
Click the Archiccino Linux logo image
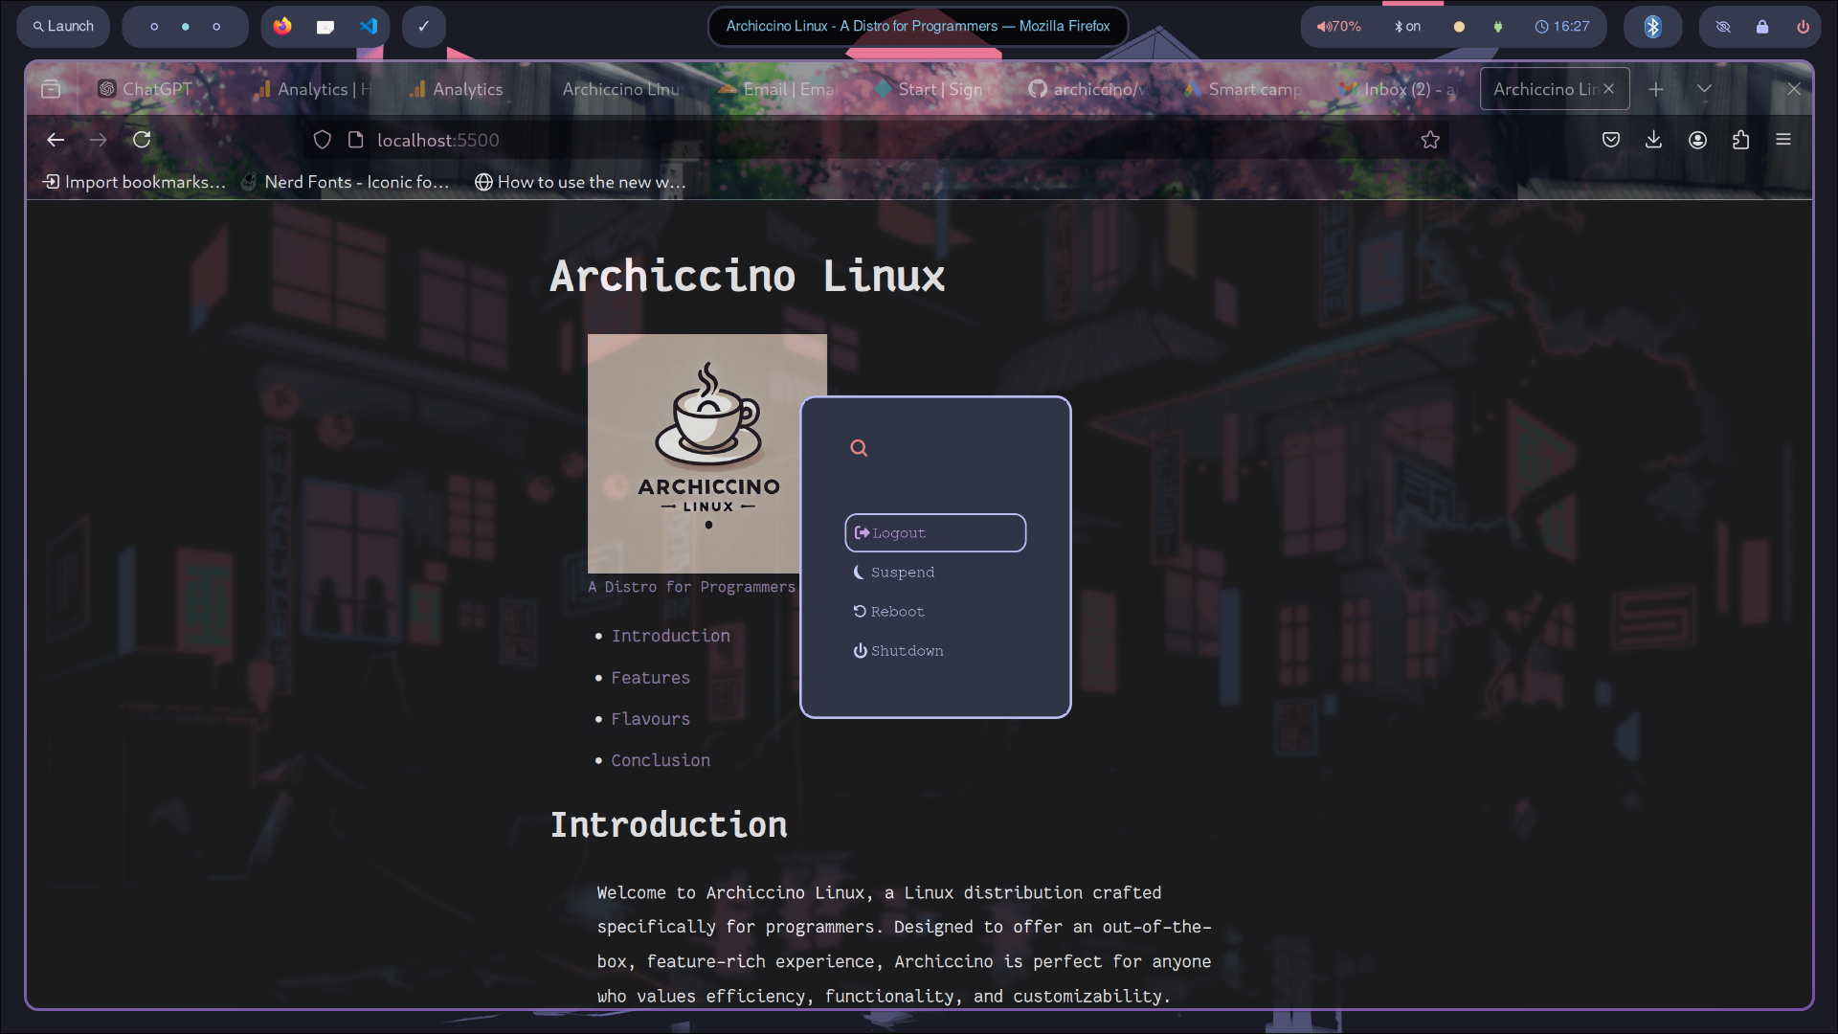pos(706,453)
